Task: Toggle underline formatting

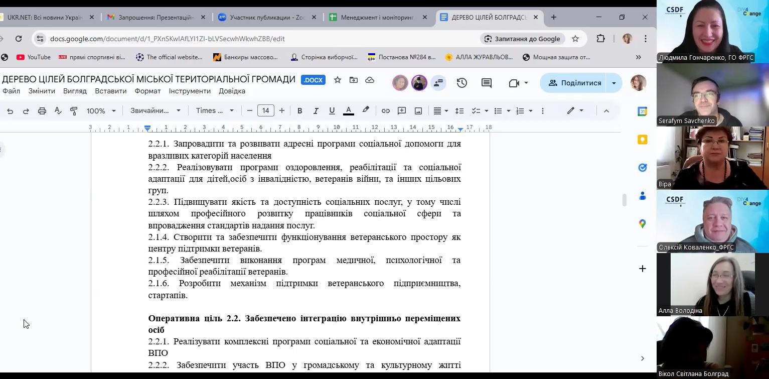Action: pos(332,111)
